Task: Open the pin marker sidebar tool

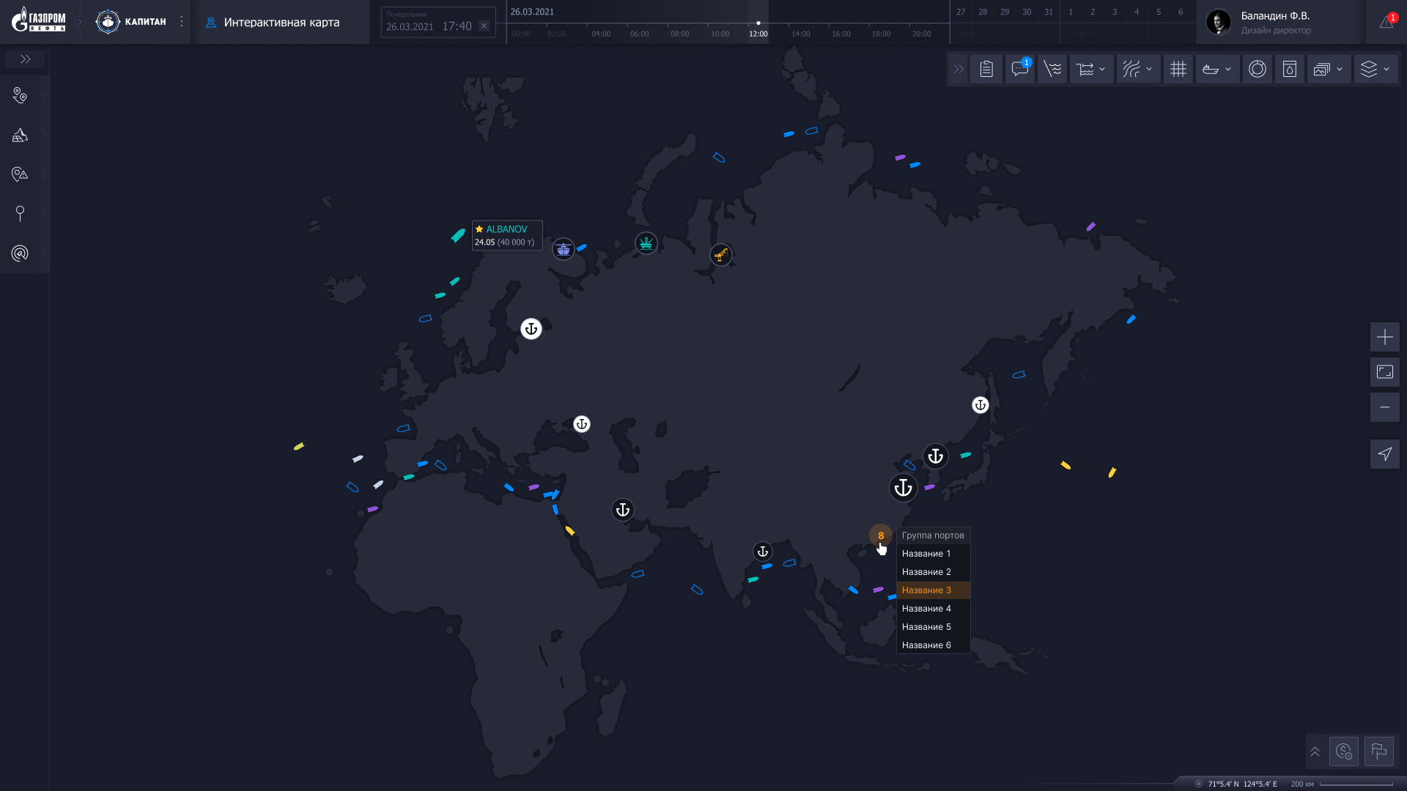Action: point(20,214)
